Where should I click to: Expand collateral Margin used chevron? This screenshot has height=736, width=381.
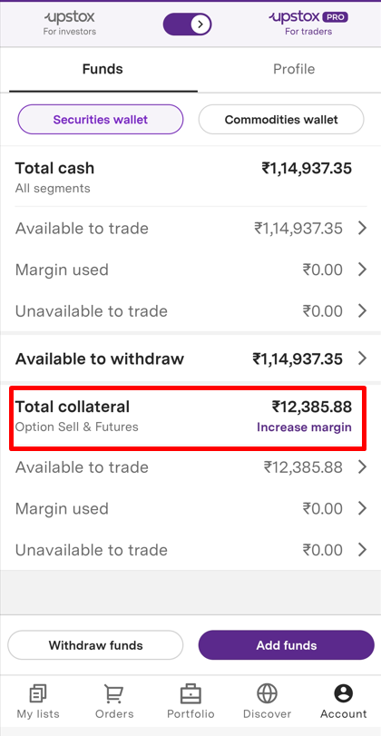coord(362,508)
